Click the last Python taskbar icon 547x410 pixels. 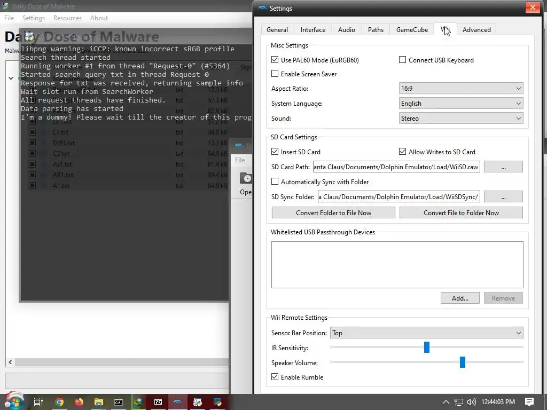pyautogui.click(x=217, y=402)
